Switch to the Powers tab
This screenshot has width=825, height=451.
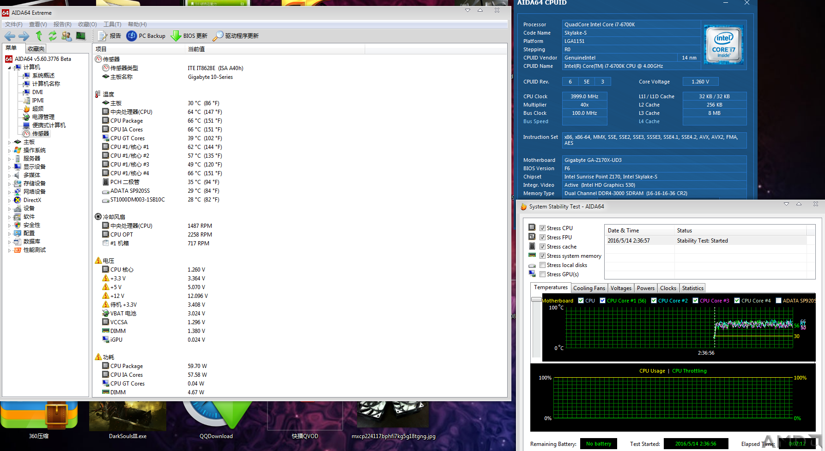pyautogui.click(x=646, y=288)
